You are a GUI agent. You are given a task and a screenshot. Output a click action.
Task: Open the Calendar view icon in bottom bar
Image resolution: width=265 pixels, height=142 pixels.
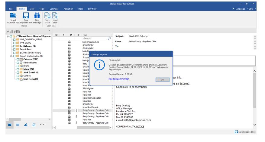click(18, 125)
